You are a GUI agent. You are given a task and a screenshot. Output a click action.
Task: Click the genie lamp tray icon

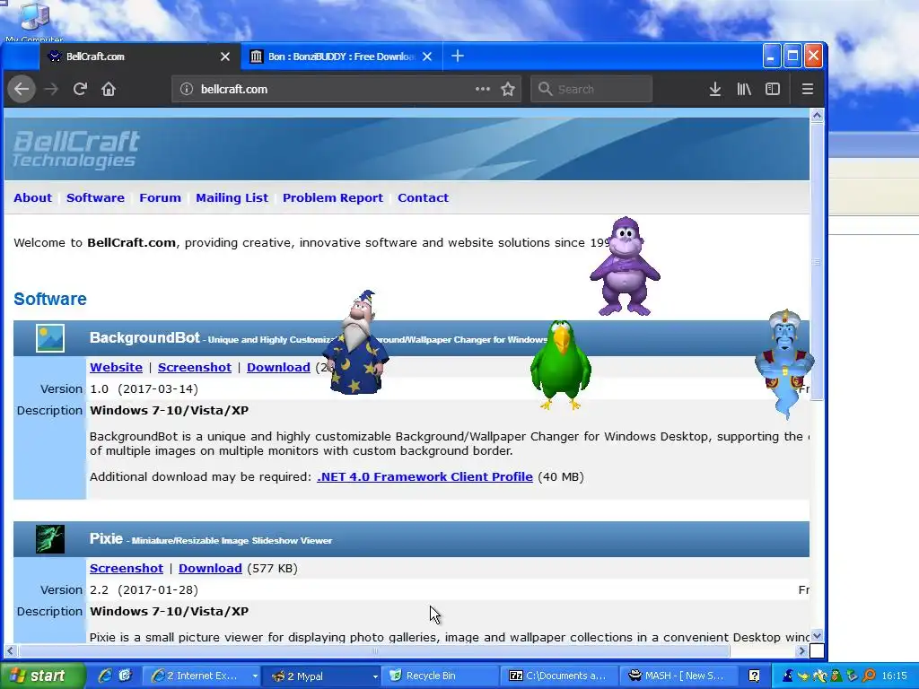[803, 676]
